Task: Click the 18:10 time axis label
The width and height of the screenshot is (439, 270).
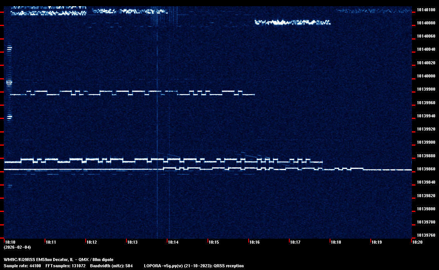Action: 10,242
